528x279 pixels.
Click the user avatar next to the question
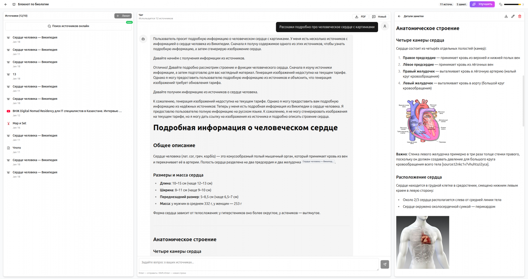(x=384, y=26)
